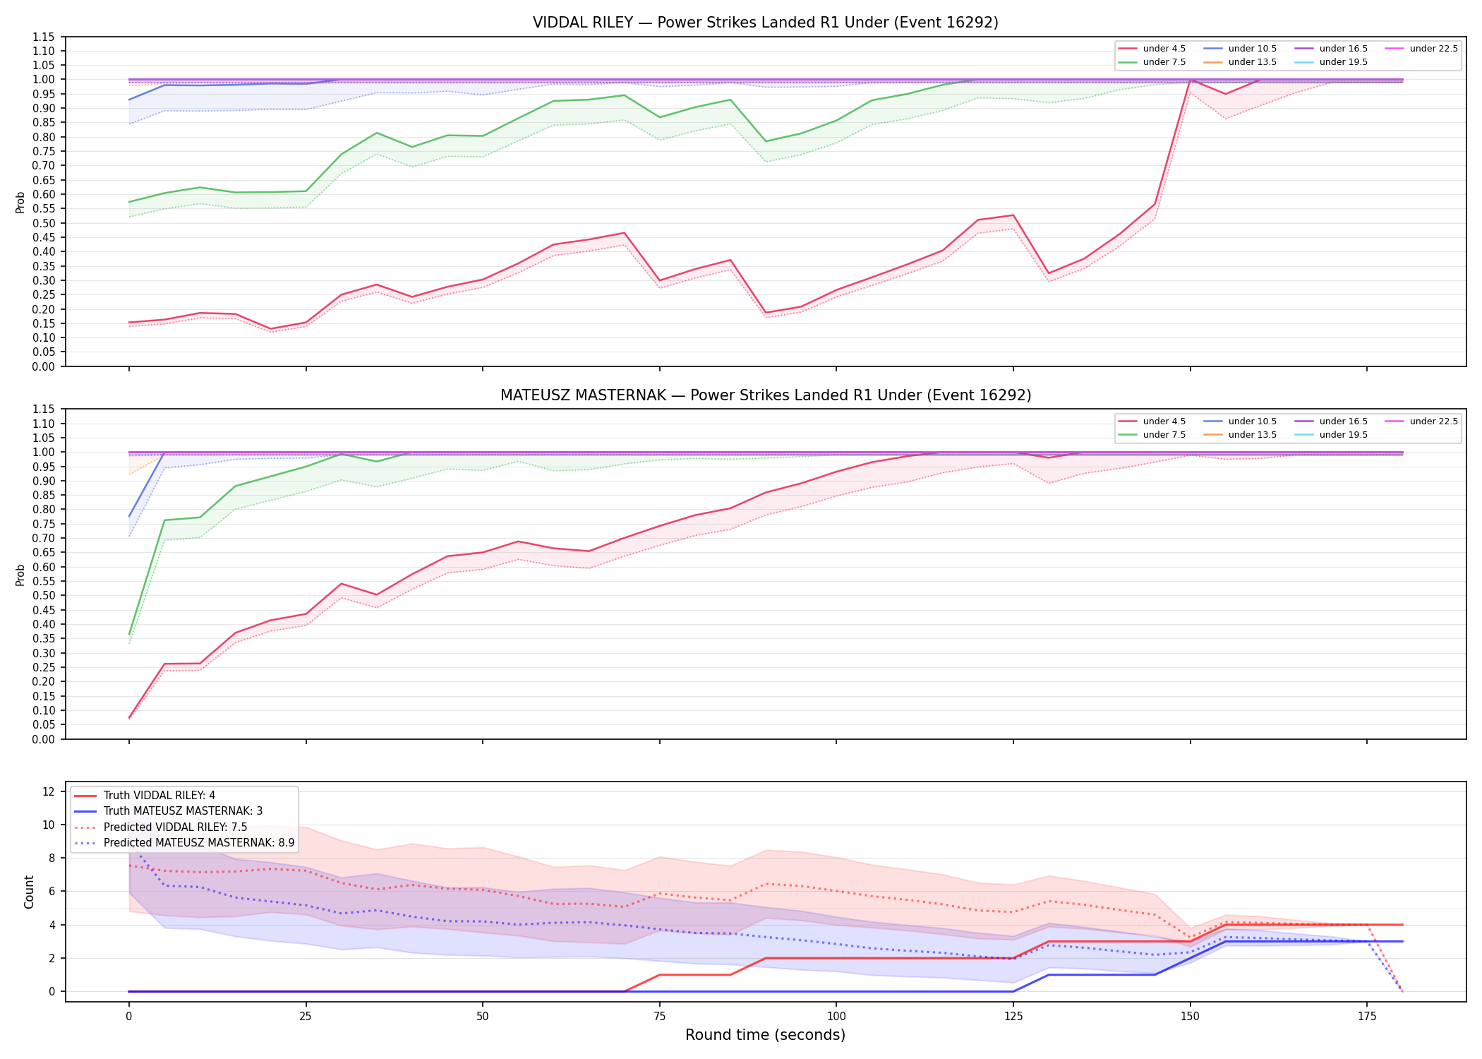
Task: Select 'under 4.5' in the Viddal Riley chart legend
Action: coord(1152,49)
